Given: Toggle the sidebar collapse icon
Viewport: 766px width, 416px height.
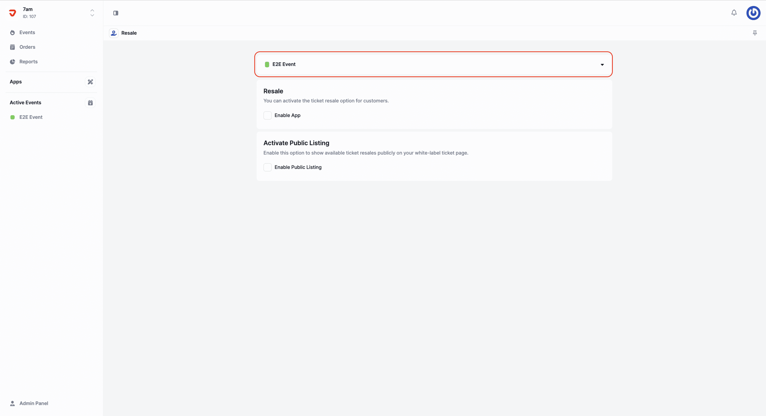Looking at the screenshot, I should click(x=116, y=13).
